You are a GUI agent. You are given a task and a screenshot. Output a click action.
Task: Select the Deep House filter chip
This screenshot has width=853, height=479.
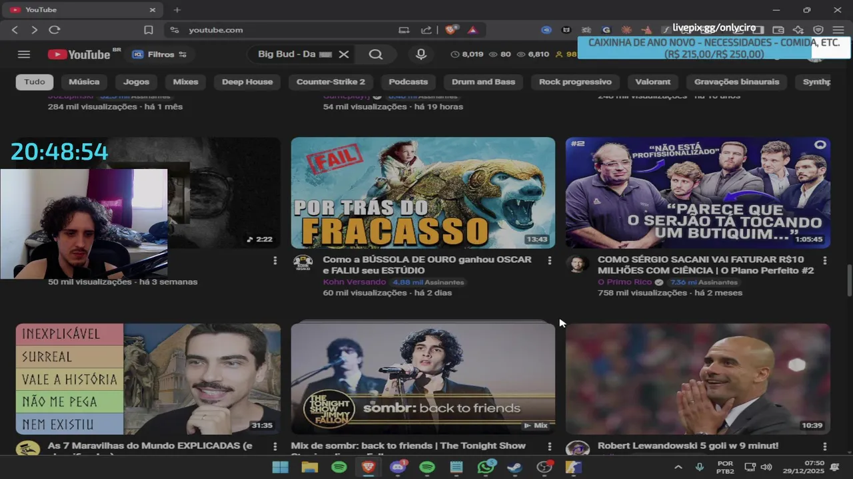(x=247, y=82)
